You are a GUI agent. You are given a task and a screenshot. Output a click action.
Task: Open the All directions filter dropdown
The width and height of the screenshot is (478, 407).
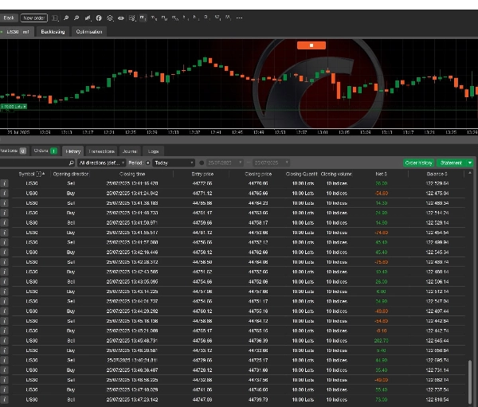tap(103, 162)
